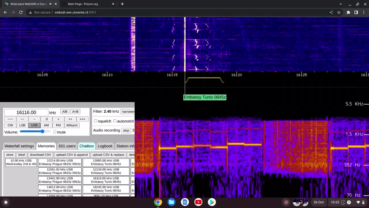Enable the autonotch checkbox
The image size is (369, 208).
(x=115, y=121)
